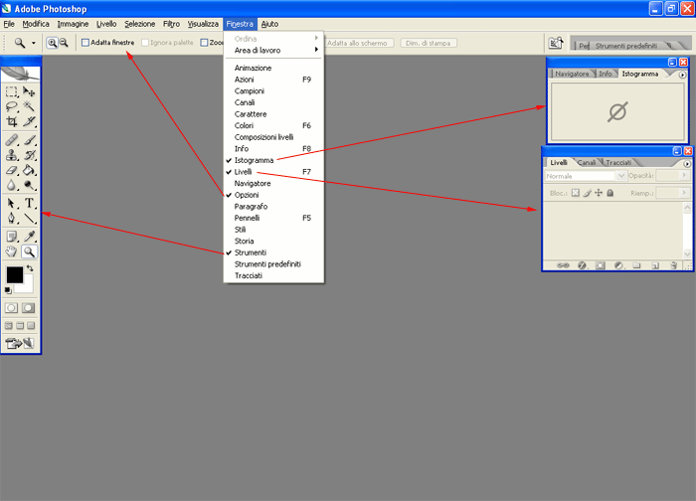The image size is (696, 501).
Task: Open the Istogramma panel options menu
Action: coord(682,75)
